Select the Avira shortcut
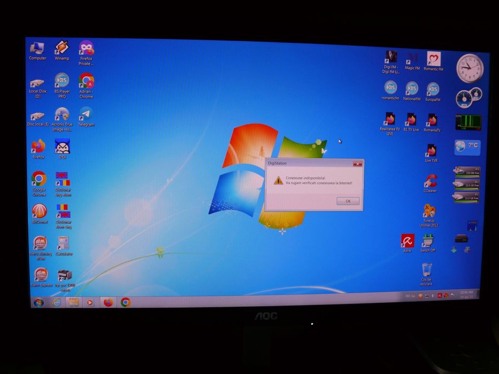 (408, 243)
